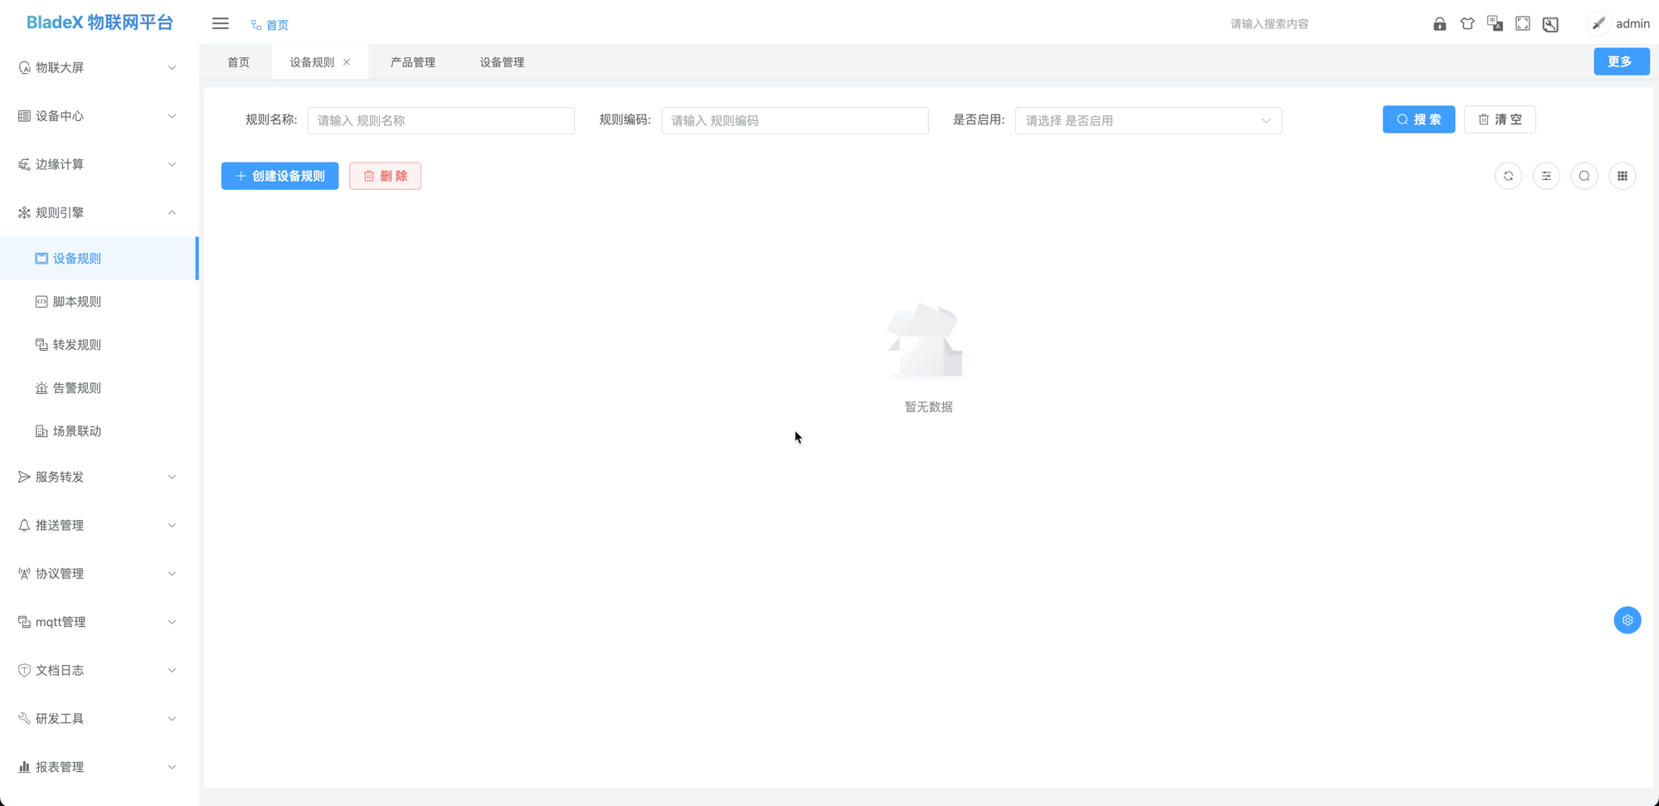Click the lock screen icon
The height and width of the screenshot is (806, 1659).
point(1439,24)
